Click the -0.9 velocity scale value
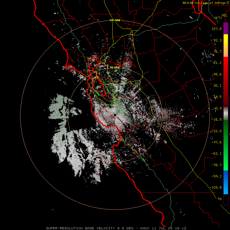The height and width of the screenshot is (230, 230). click(x=217, y=108)
